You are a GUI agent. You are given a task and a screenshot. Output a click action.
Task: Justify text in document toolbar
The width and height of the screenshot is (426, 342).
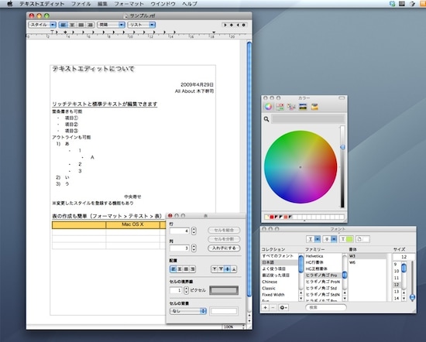[81, 25]
